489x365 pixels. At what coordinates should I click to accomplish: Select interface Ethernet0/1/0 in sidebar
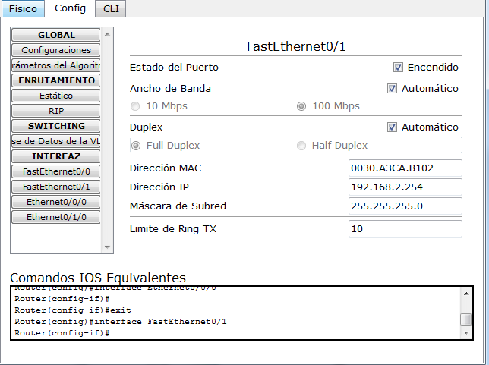pyautogui.click(x=56, y=217)
